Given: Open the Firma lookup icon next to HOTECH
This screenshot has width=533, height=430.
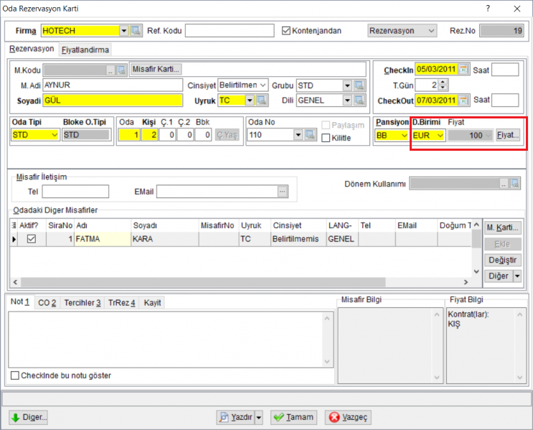Looking at the screenshot, I should 136,31.
